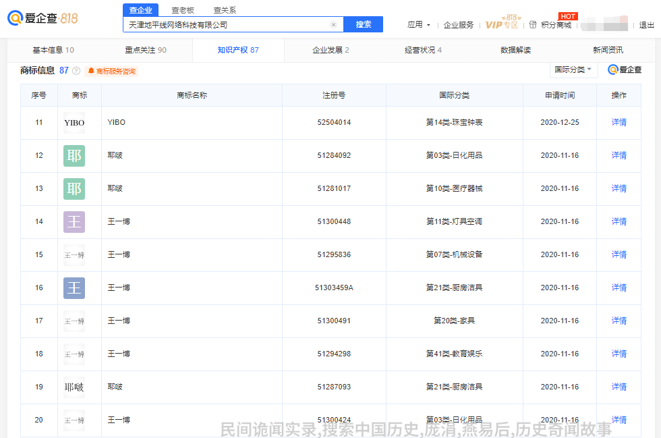This screenshot has width=661, height=438.
Task: Click the 爱企查 watermark logo above the table
Action: pos(625,70)
